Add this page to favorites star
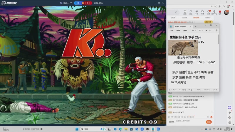Screen dimensions: 235x132 (x=215, y=6)
